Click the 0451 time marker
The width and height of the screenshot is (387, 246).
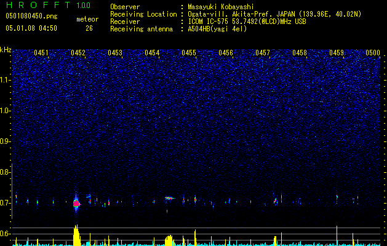coord(41,53)
